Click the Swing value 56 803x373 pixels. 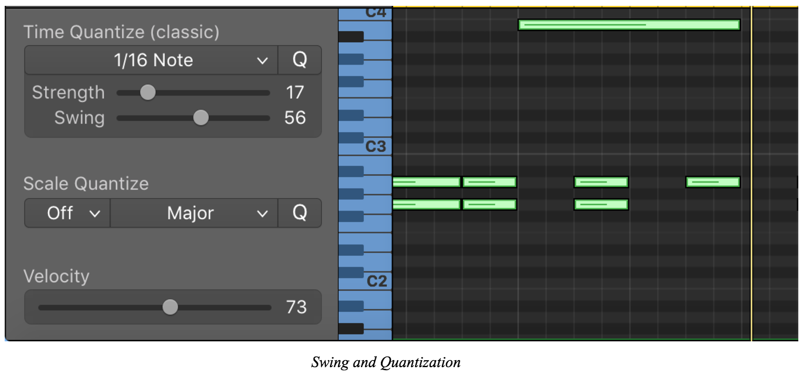[295, 118]
